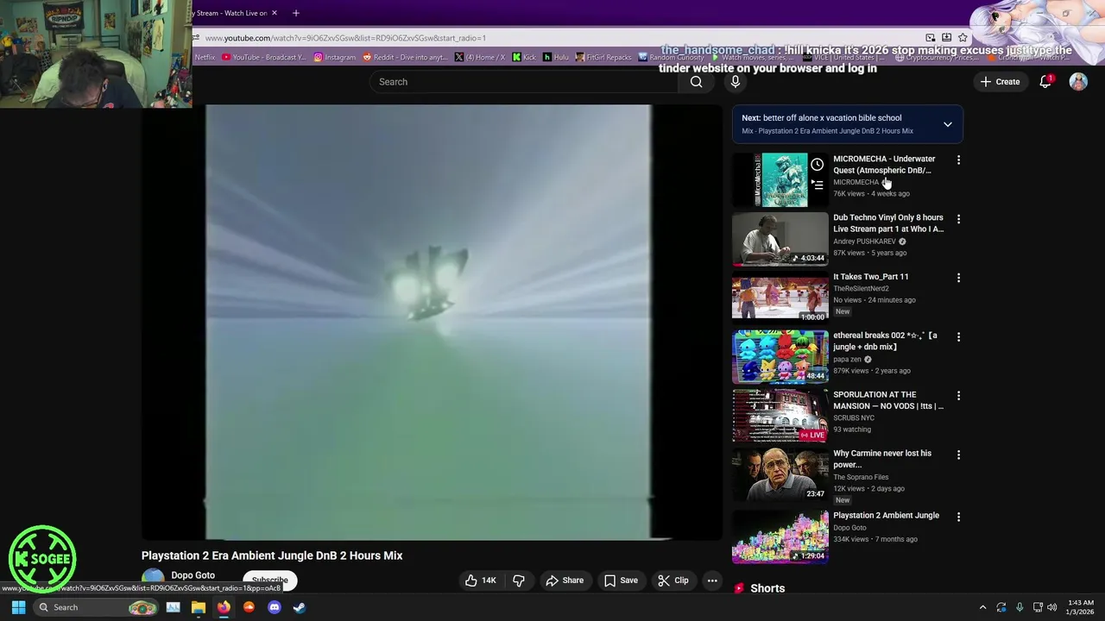Open options menu for MICROMECHA Underwater Quest video
Image resolution: width=1105 pixels, height=621 pixels.
(958, 160)
